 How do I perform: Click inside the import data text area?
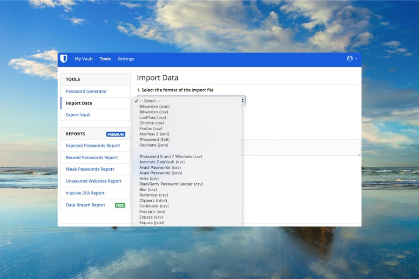301,148
